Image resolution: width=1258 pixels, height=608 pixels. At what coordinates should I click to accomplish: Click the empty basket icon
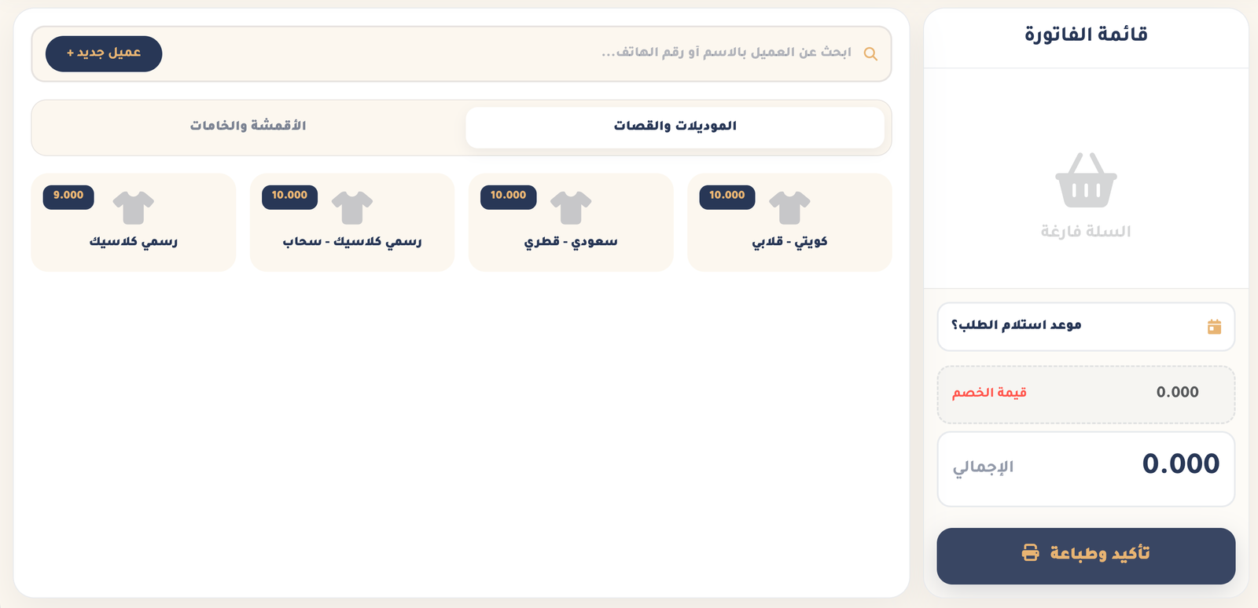pos(1086,181)
